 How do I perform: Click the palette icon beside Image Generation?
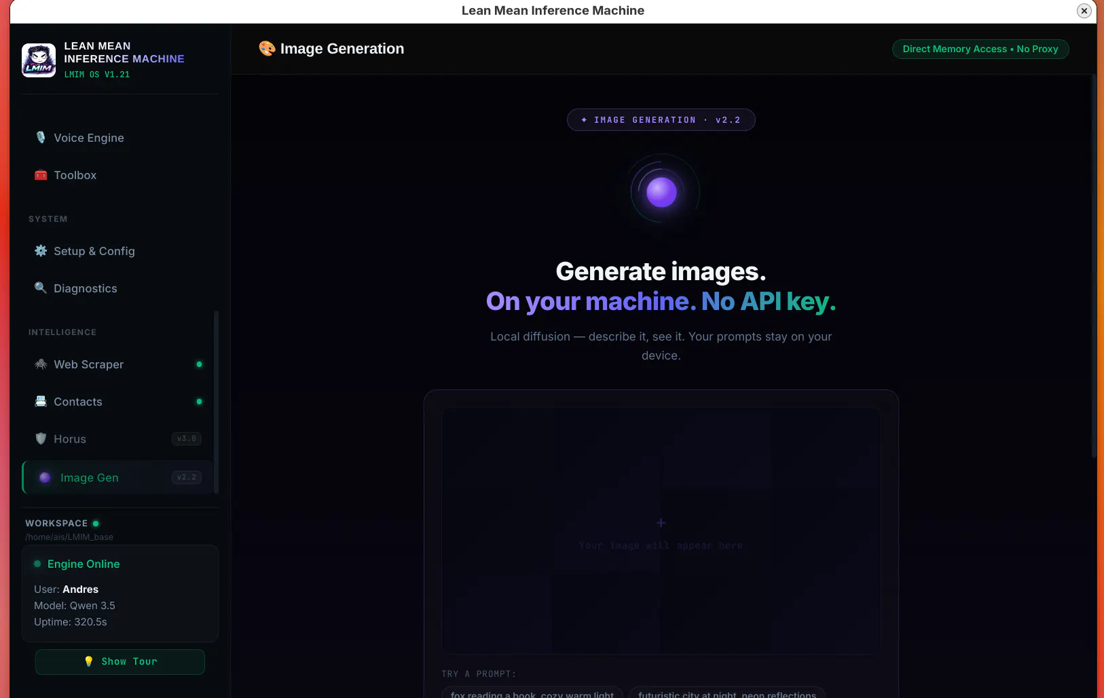point(267,49)
